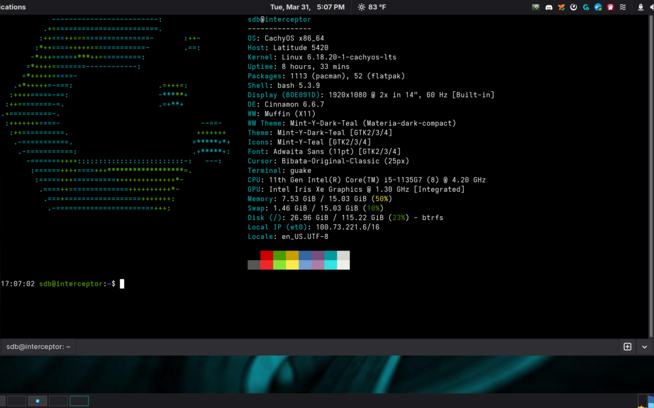Open the red folder tray icon

pos(610,7)
